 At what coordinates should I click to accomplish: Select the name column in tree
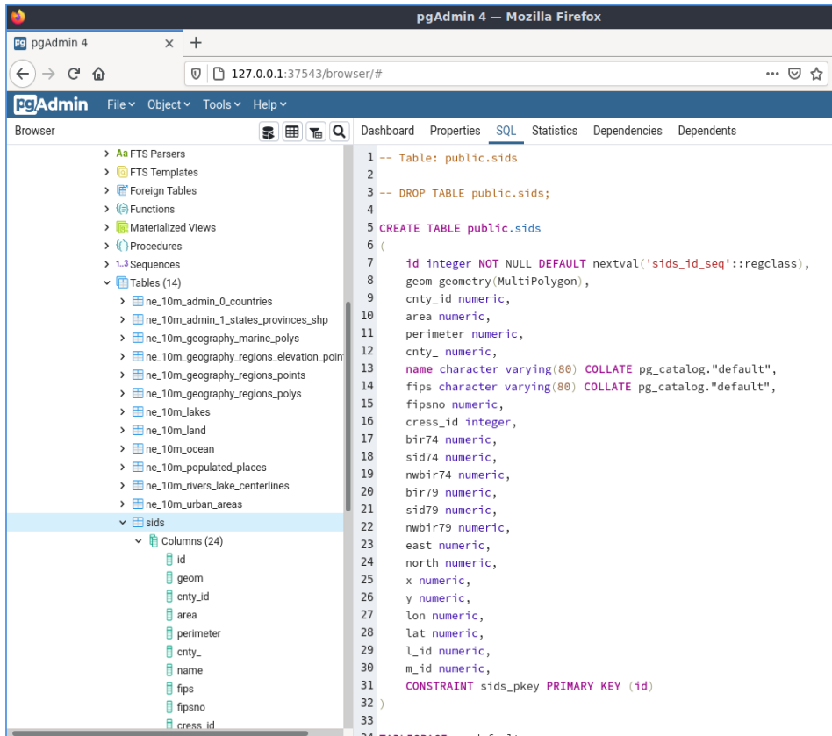pyautogui.click(x=190, y=670)
